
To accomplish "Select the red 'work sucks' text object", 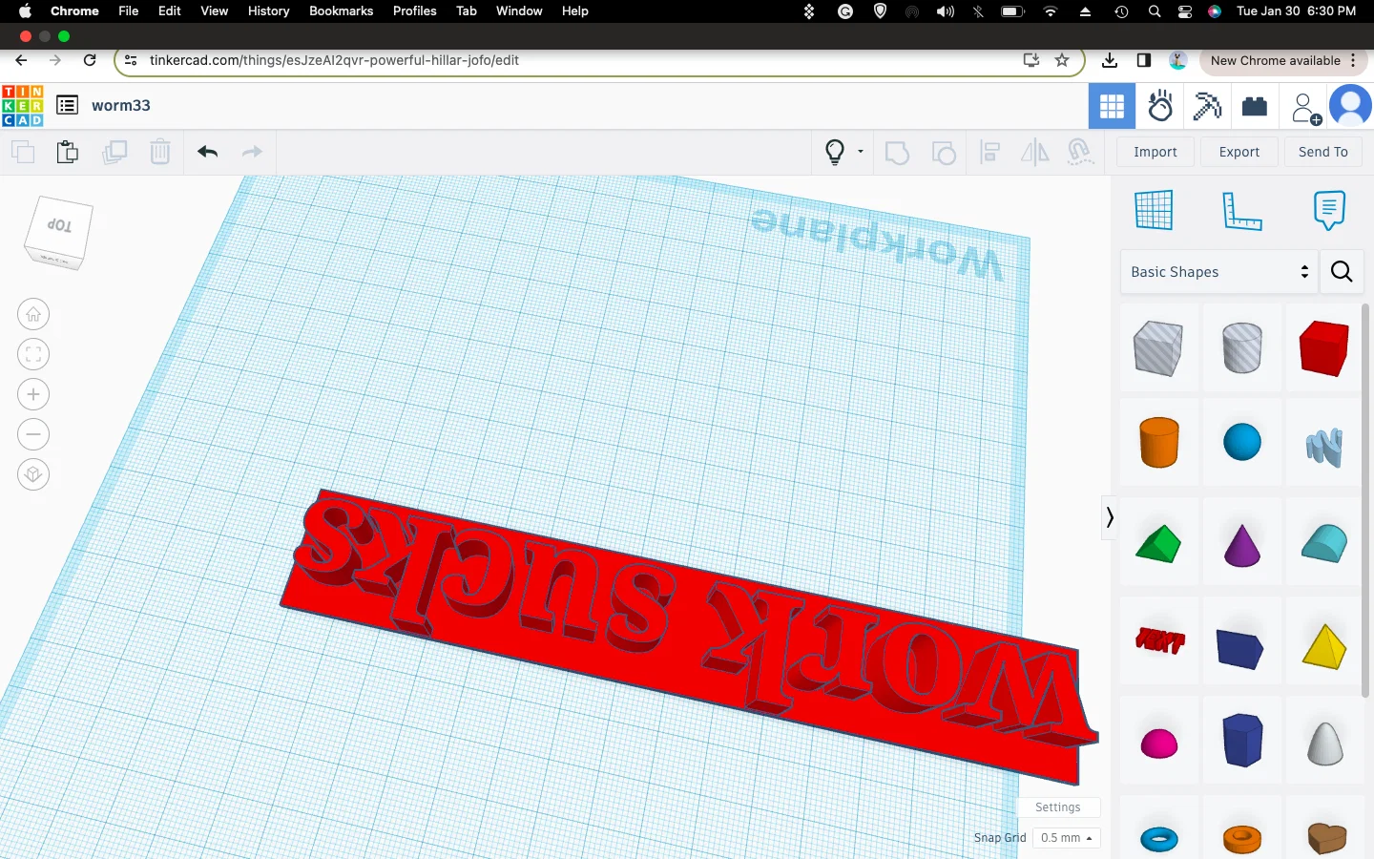I will 687,635.
